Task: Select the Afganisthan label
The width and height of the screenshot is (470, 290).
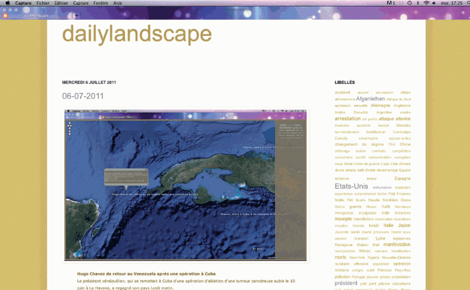Action: click(x=370, y=99)
